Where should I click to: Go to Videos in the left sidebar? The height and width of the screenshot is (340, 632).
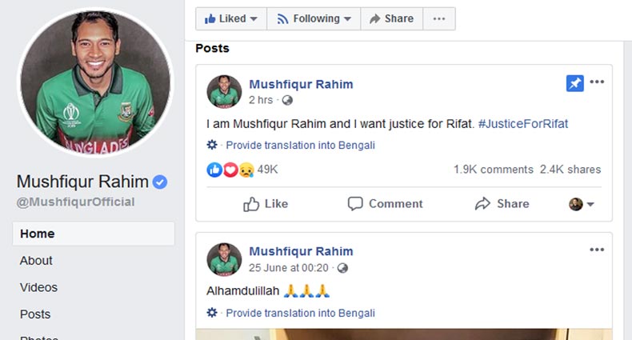pyautogui.click(x=38, y=287)
